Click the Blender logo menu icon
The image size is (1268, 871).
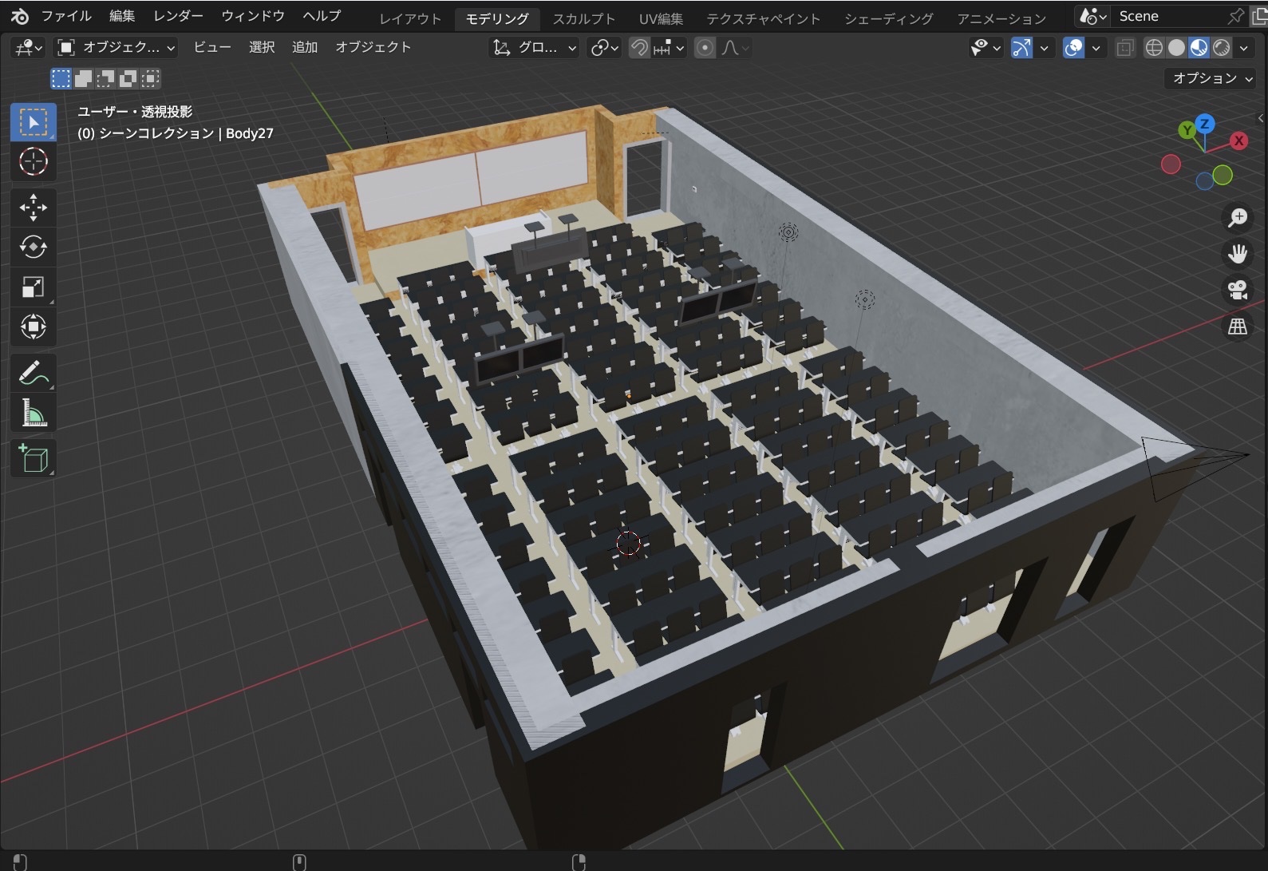(x=19, y=16)
